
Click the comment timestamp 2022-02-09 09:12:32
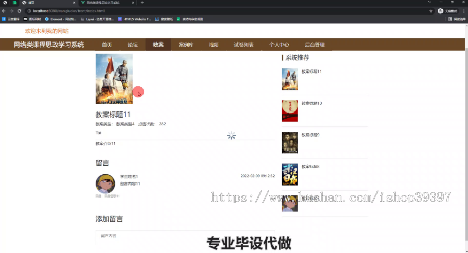click(257, 176)
